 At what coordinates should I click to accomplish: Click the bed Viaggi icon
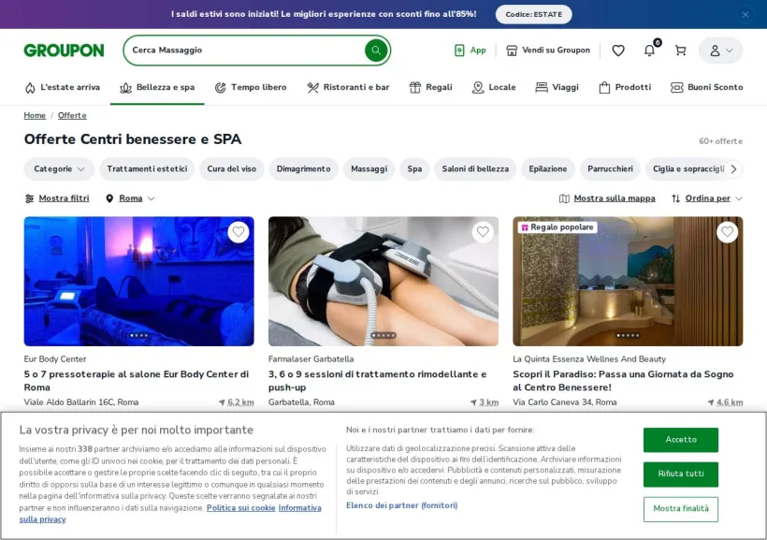tap(542, 88)
